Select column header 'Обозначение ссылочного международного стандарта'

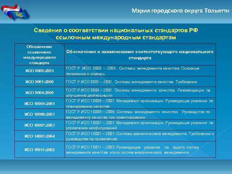(x=40, y=55)
